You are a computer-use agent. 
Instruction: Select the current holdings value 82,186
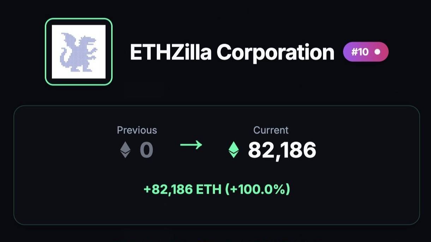(x=282, y=150)
